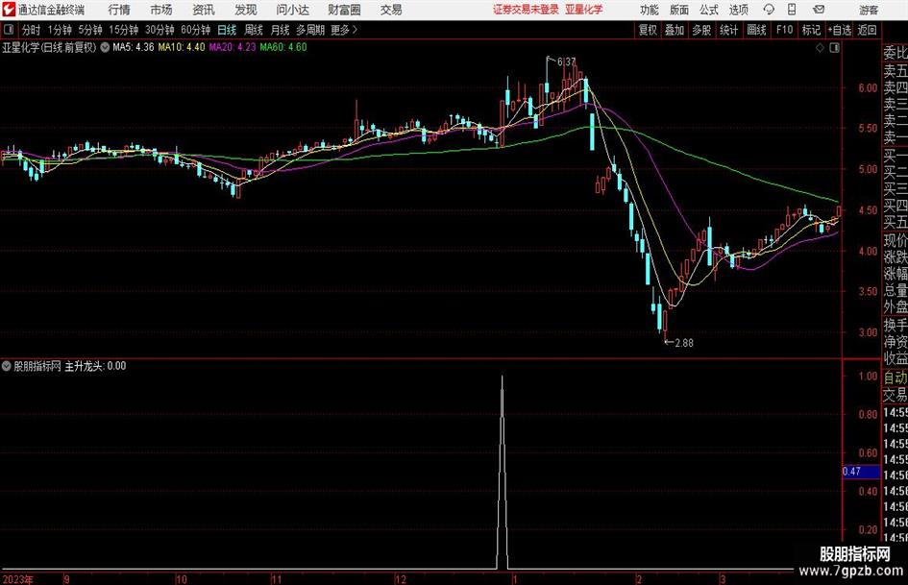The height and width of the screenshot is (585, 908).
Task: Click the MA60: 4.60 indicator label
Action: pos(283,47)
